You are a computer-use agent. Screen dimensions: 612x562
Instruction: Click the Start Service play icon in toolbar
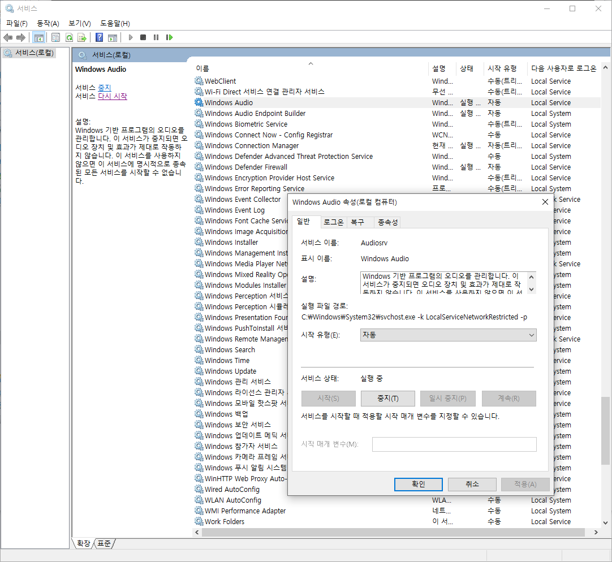[131, 37]
